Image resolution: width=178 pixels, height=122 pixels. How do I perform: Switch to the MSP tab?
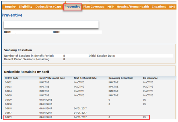click(x=111, y=7)
